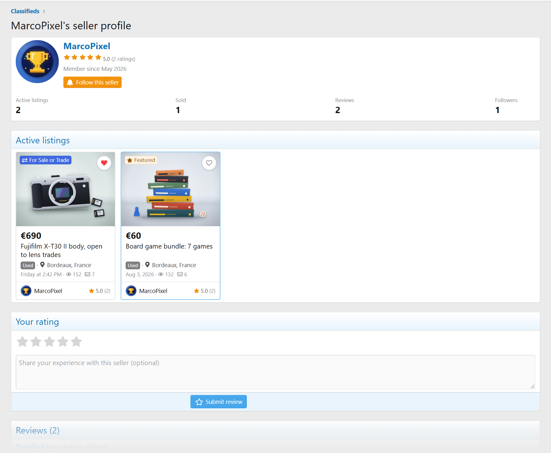Click the 5.0 rating on board game listing footer
This screenshot has width=551, height=453.
tap(205, 291)
